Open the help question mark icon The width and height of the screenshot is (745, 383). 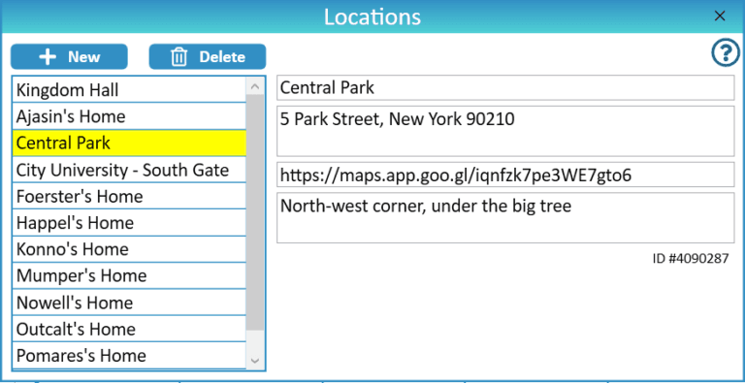pos(726,53)
